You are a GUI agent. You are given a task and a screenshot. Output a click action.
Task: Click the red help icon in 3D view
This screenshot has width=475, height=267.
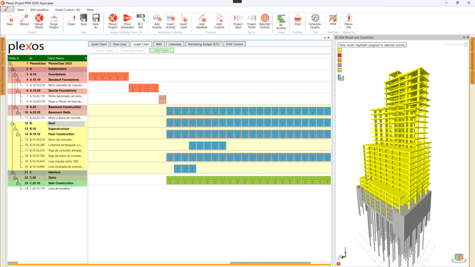click(339, 264)
